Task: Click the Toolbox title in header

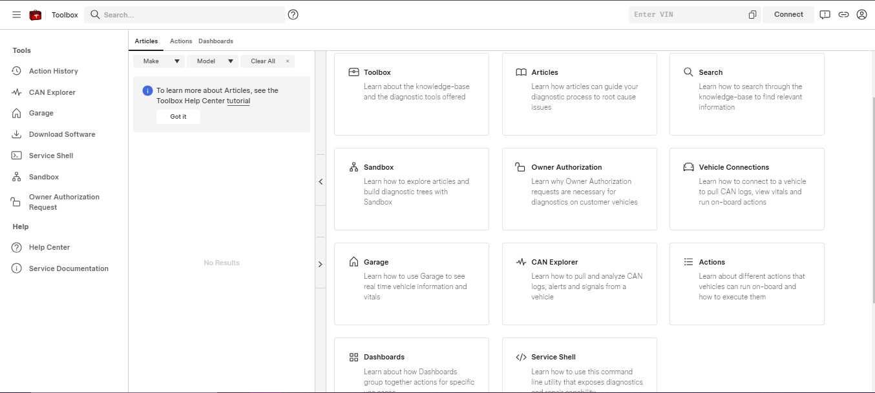Action: (65, 15)
